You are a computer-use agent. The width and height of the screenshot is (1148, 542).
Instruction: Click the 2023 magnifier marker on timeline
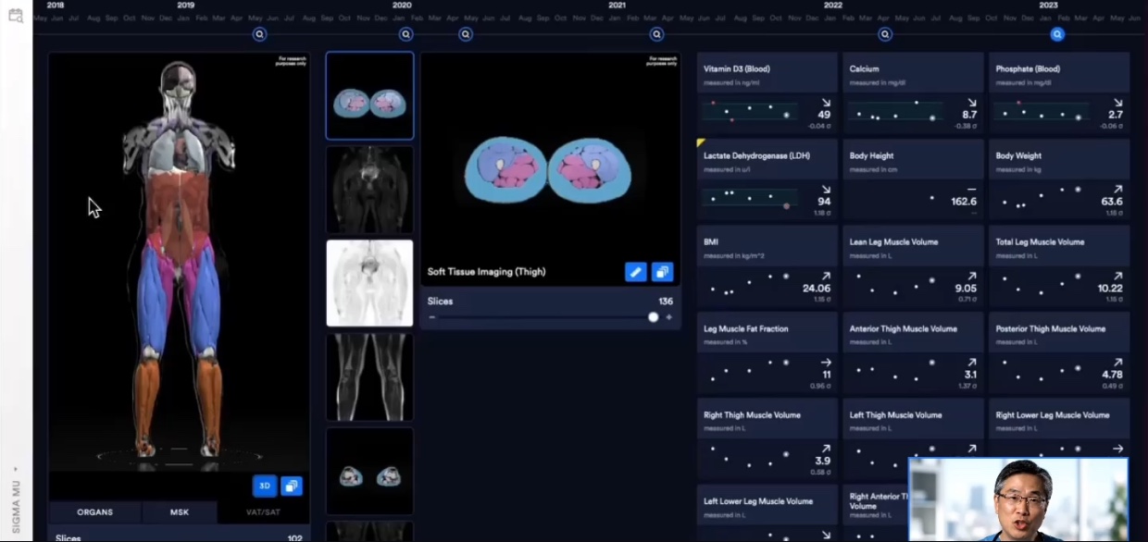coord(1057,34)
